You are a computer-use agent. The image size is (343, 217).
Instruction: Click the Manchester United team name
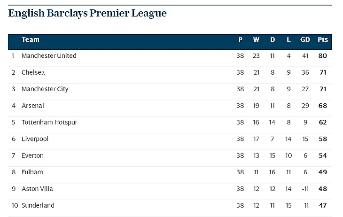pyautogui.click(x=49, y=56)
